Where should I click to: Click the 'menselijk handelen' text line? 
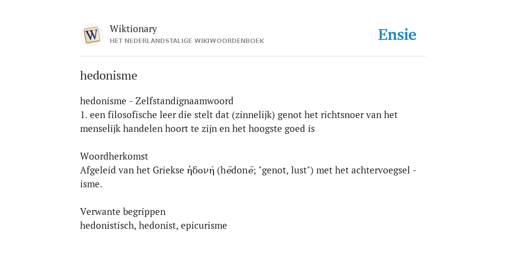click(197, 129)
